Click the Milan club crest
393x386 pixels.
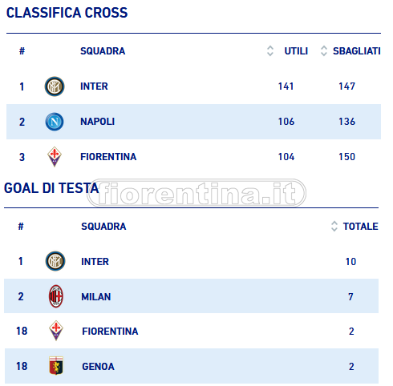point(56,296)
